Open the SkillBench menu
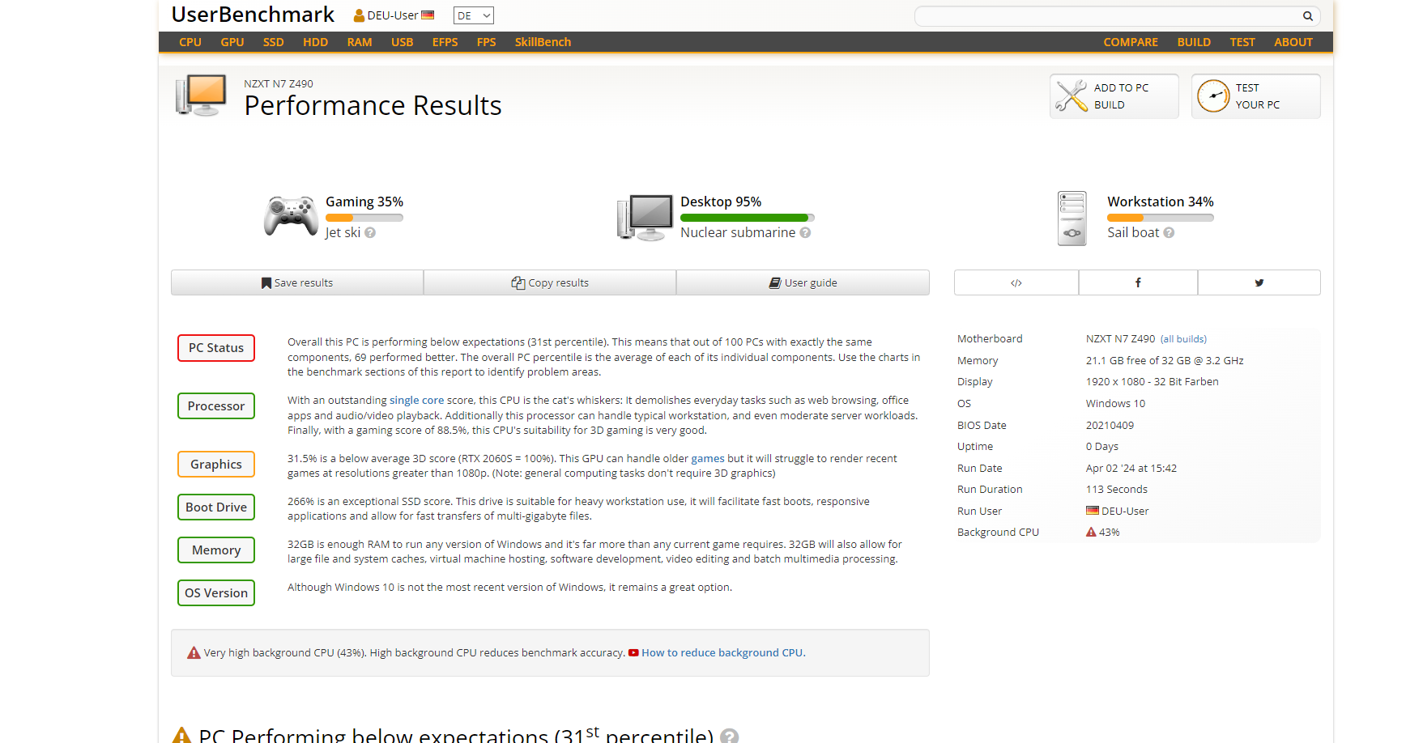Viewport: 1406px width, 743px height. [x=543, y=42]
